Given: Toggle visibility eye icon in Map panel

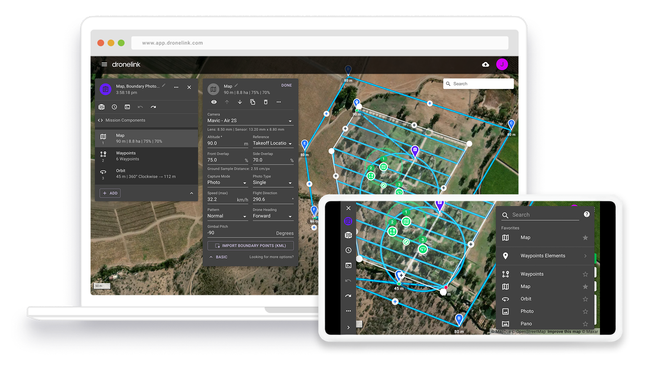Looking at the screenshot, I should pyautogui.click(x=214, y=102).
